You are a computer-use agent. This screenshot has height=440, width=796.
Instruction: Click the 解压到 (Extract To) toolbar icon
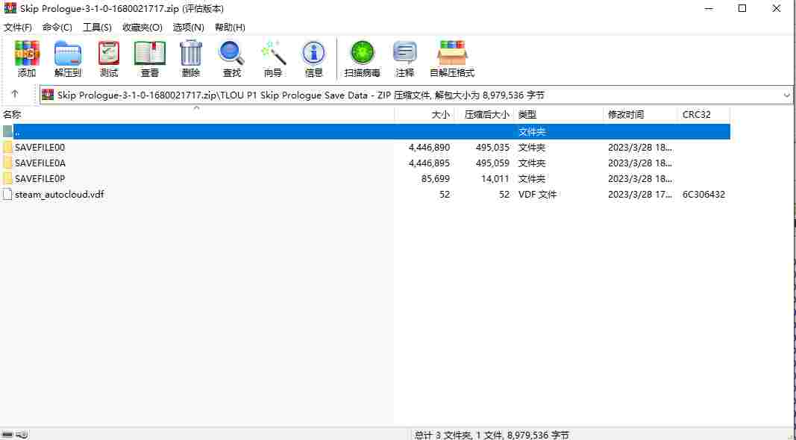click(68, 53)
